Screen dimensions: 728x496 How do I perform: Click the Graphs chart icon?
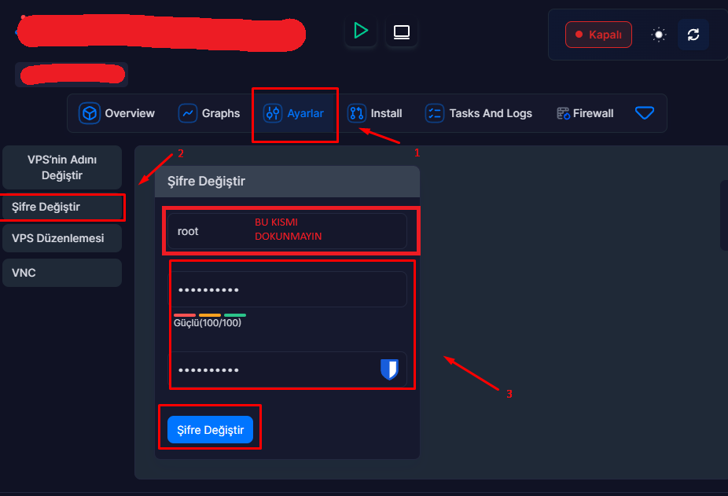(x=188, y=113)
